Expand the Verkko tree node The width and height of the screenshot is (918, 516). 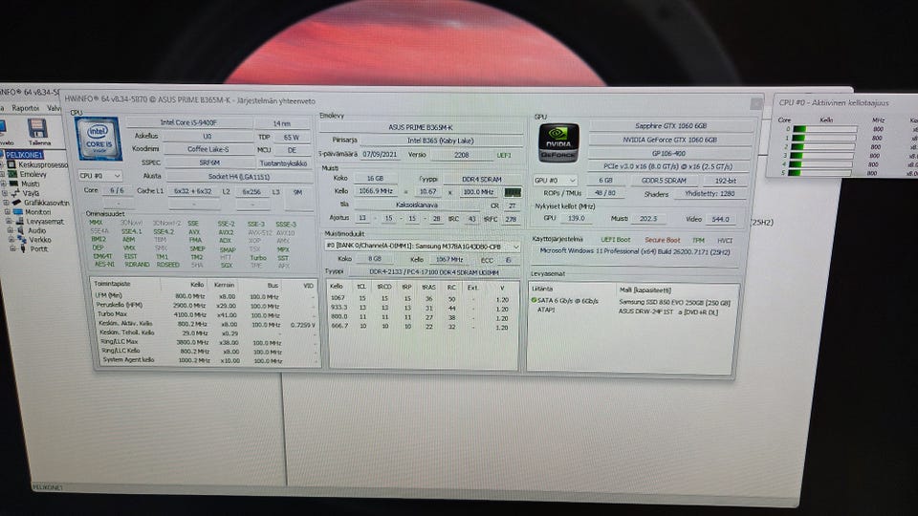pyautogui.click(x=11, y=239)
